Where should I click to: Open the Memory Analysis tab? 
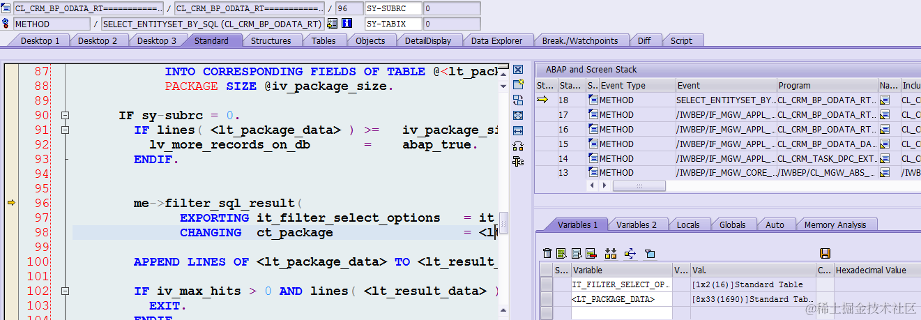pyautogui.click(x=835, y=224)
